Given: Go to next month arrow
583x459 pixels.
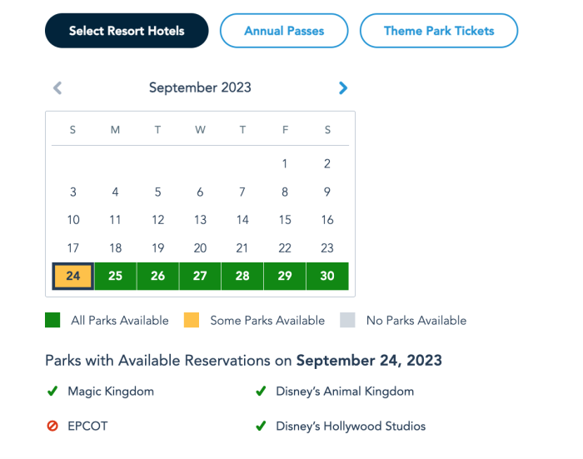Looking at the screenshot, I should pyautogui.click(x=343, y=88).
